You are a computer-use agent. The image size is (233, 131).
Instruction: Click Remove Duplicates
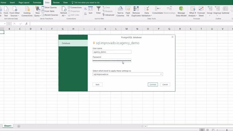click(x=136, y=11)
